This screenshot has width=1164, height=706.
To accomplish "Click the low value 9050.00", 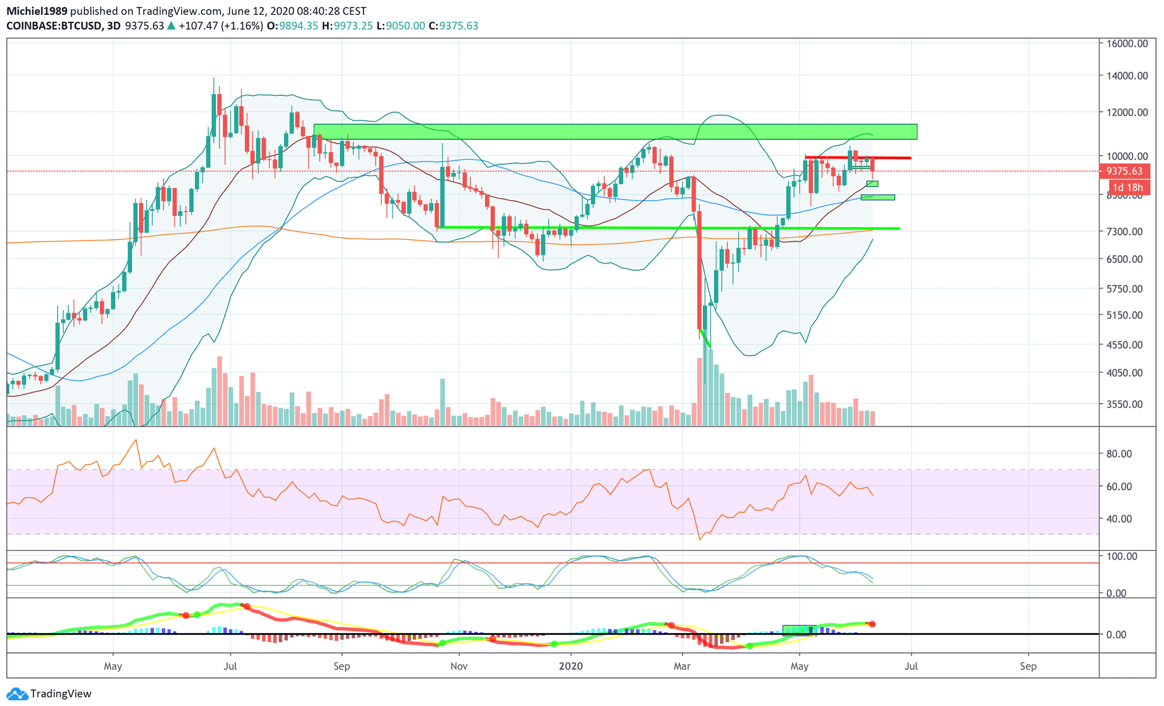I will point(405,26).
